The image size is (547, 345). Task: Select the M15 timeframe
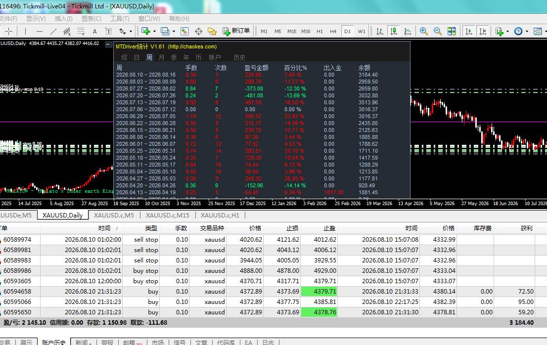tap(292, 31)
